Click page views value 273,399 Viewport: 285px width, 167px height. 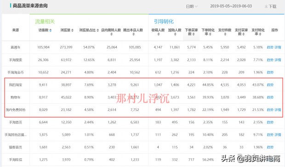tap(66, 47)
